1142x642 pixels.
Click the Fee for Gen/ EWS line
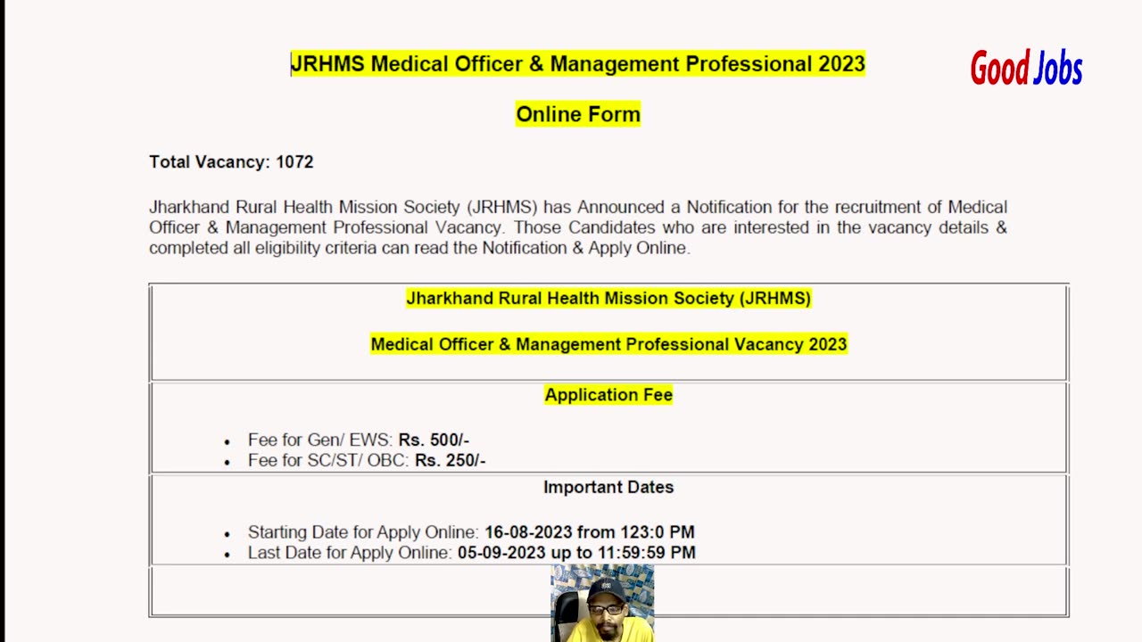(x=359, y=440)
